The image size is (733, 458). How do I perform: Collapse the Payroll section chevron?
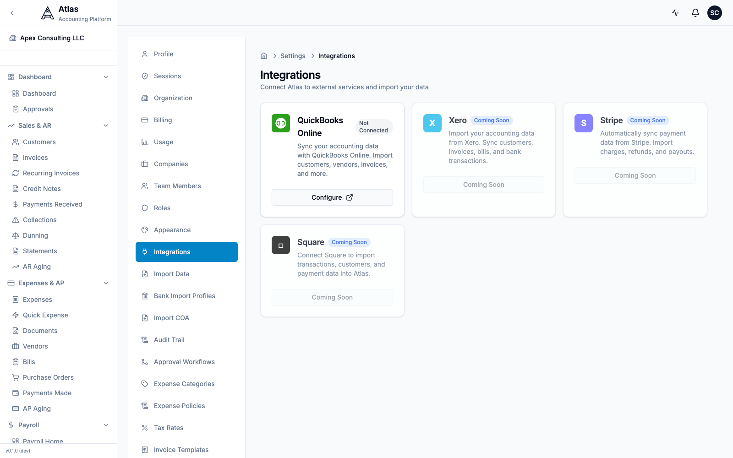[x=106, y=425]
